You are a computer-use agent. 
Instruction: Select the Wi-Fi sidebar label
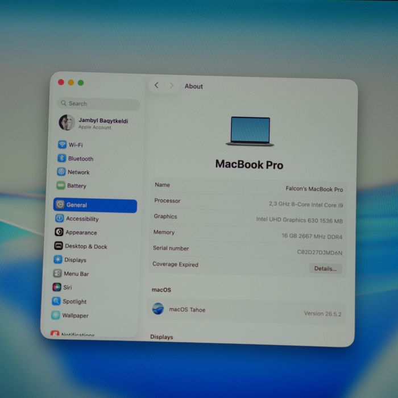click(76, 145)
